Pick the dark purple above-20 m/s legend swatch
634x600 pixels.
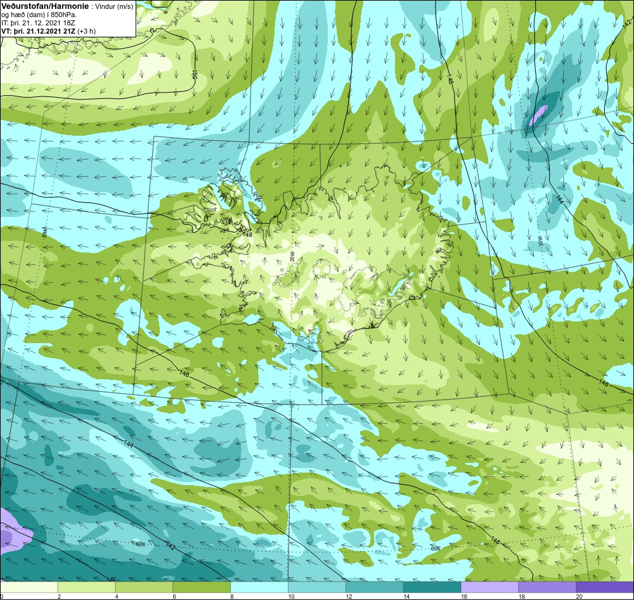coord(605,587)
